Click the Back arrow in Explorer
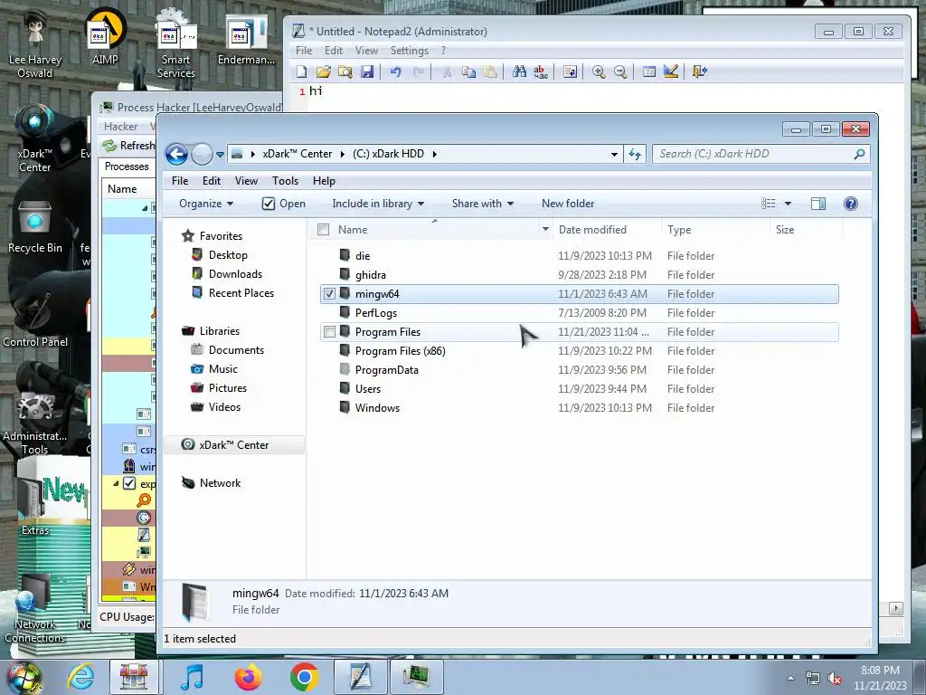The height and width of the screenshot is (695, 926). (176, 154)
